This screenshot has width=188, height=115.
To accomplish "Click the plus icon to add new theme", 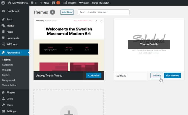I will [69, 113].
